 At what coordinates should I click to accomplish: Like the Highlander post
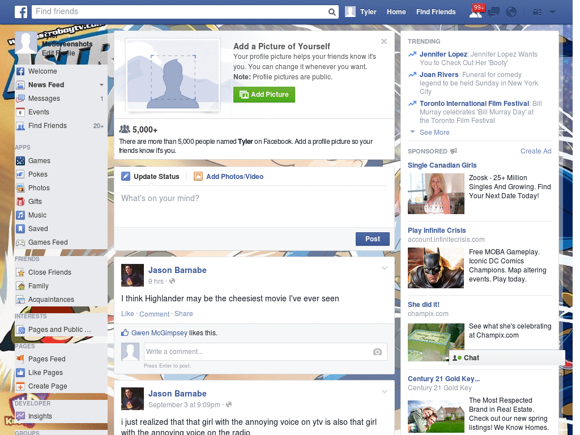point(127,314)
